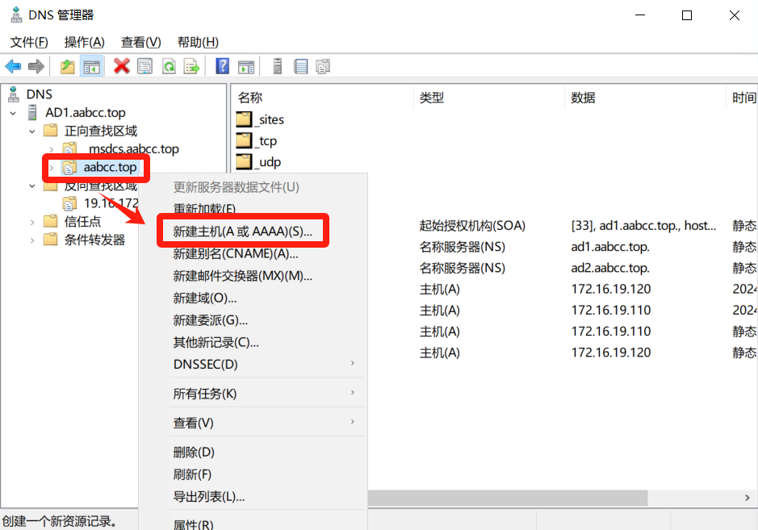
Task: Open the DNSSEC(D) submenu entry
Action: (206, 364)
